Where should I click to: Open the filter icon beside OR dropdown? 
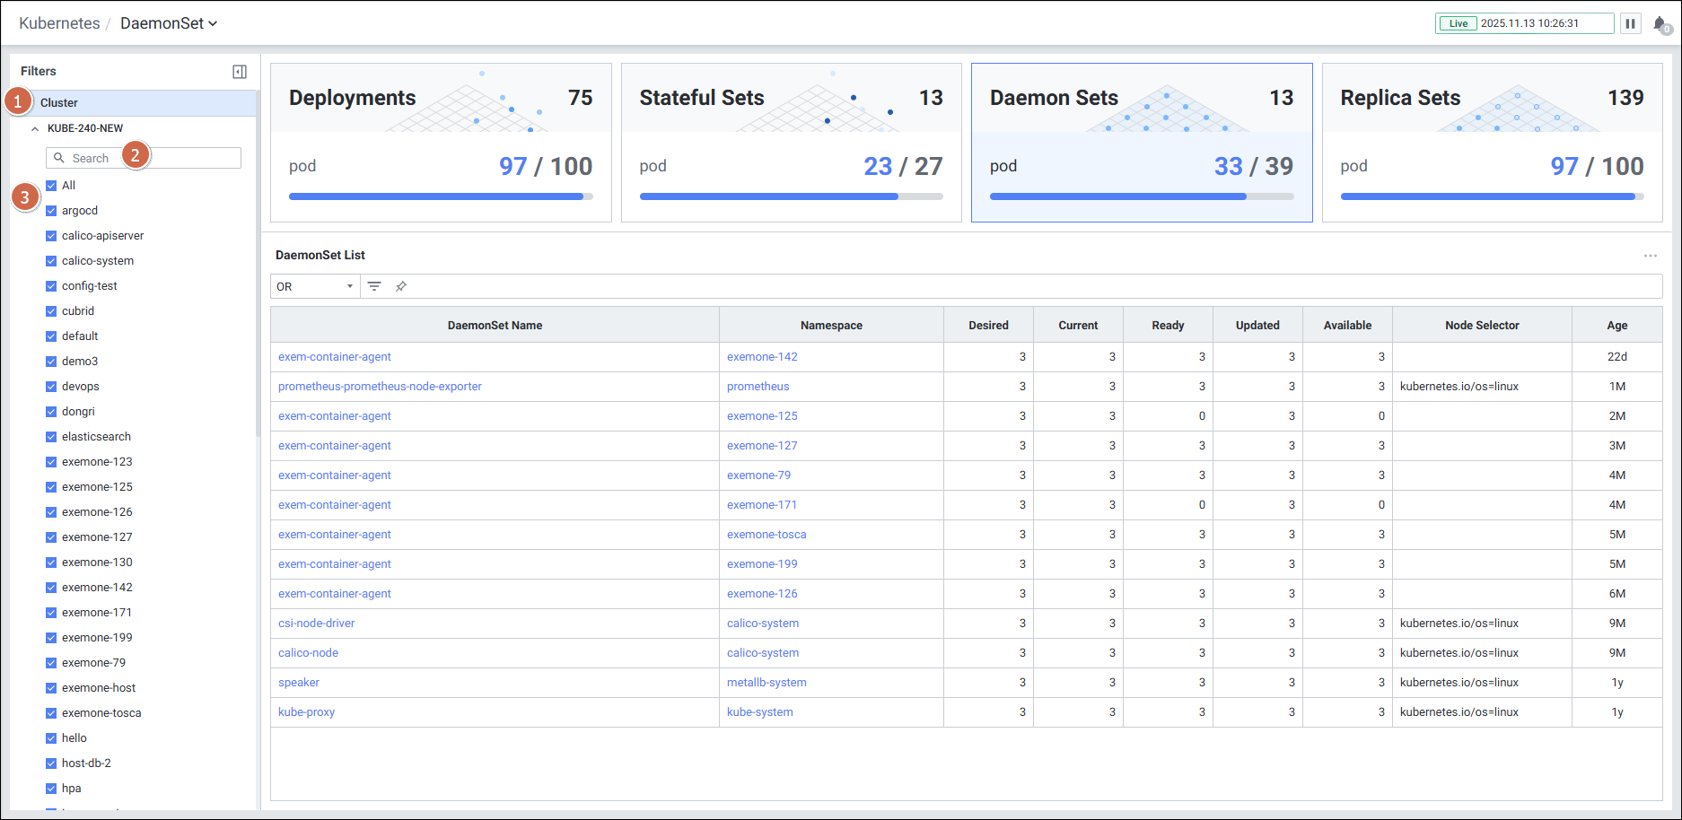click(374, 286)
